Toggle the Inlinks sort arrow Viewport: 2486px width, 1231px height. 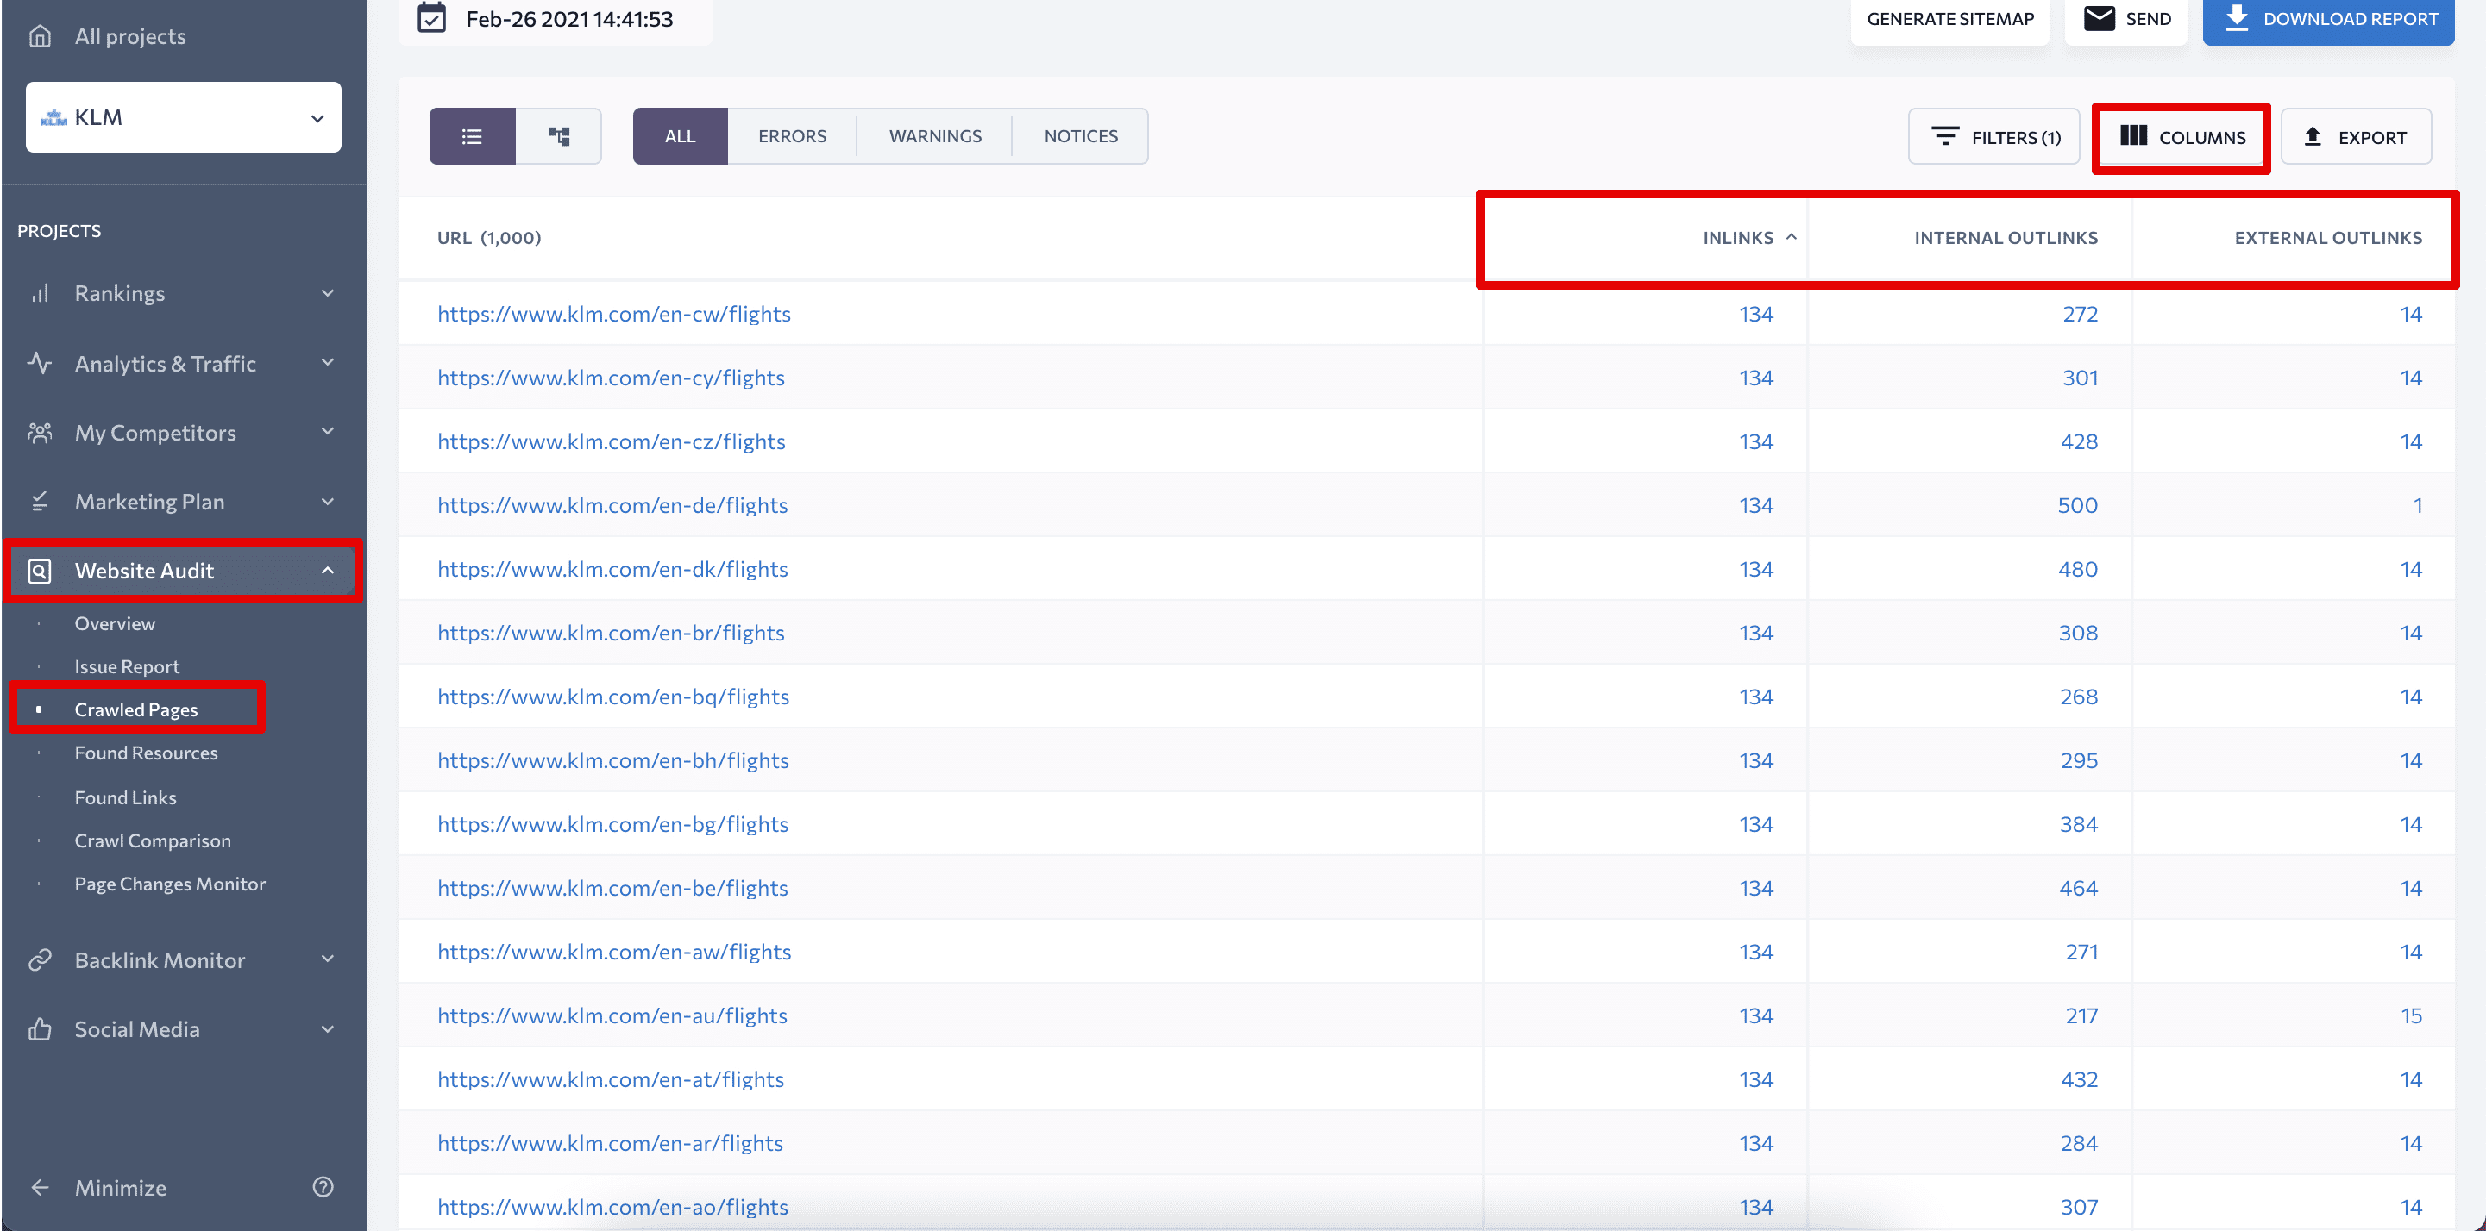pos(1791,237)
